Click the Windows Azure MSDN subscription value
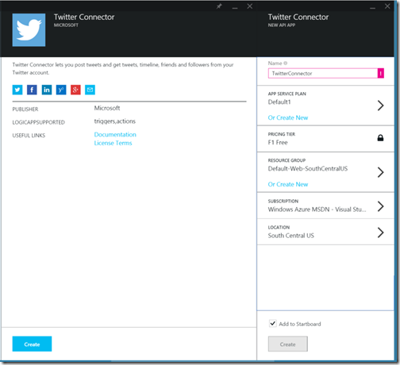 [317, 209]
